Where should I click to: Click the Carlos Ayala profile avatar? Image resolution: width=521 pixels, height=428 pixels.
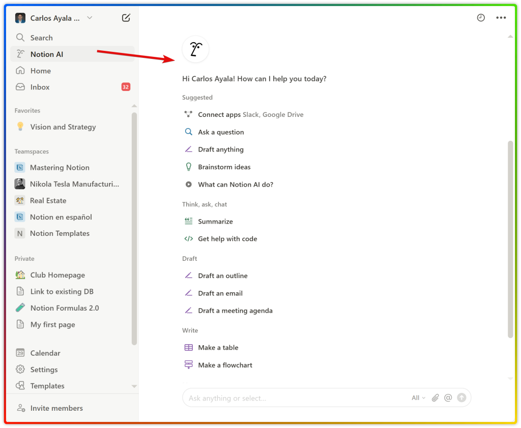(20, 18)
